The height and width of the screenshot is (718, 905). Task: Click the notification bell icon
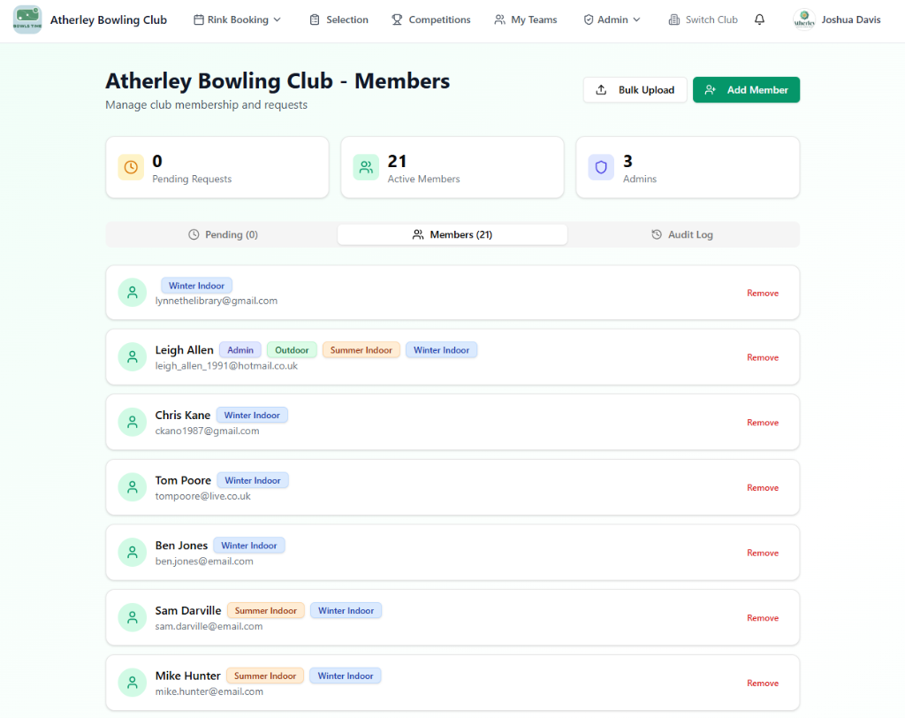[759, 19]
